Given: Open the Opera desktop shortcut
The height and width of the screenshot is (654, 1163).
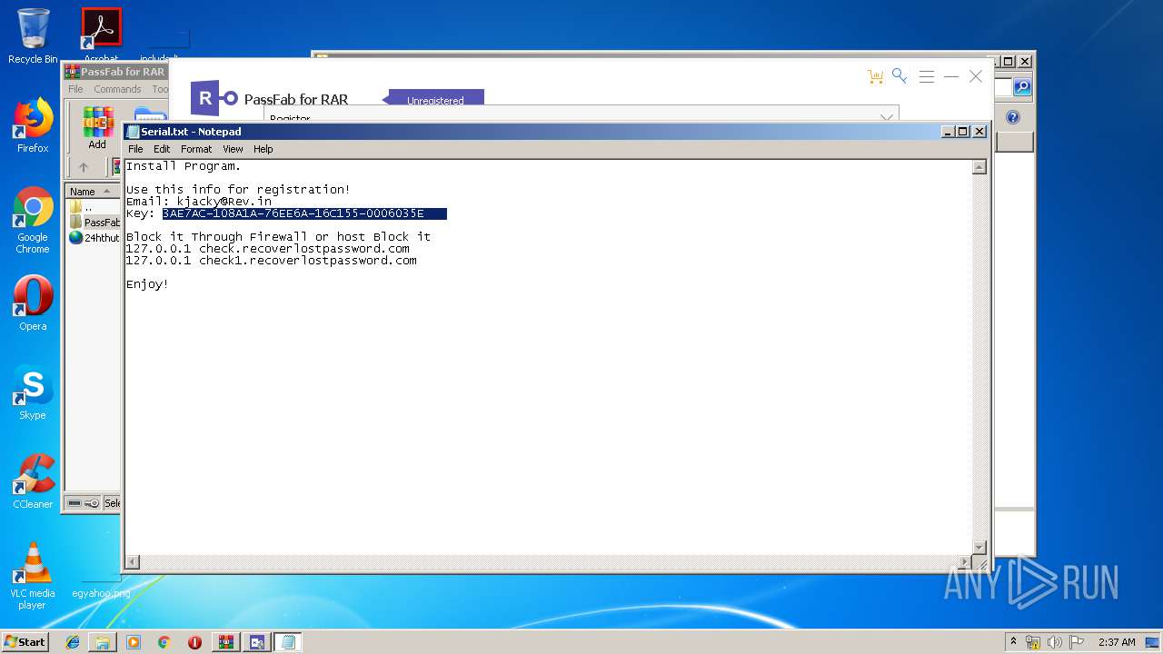Looking at the screenshot, I should pos(33,303).
